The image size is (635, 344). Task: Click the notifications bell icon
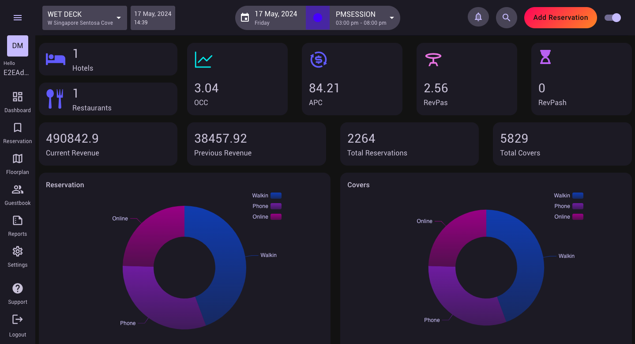click(478, 18)
